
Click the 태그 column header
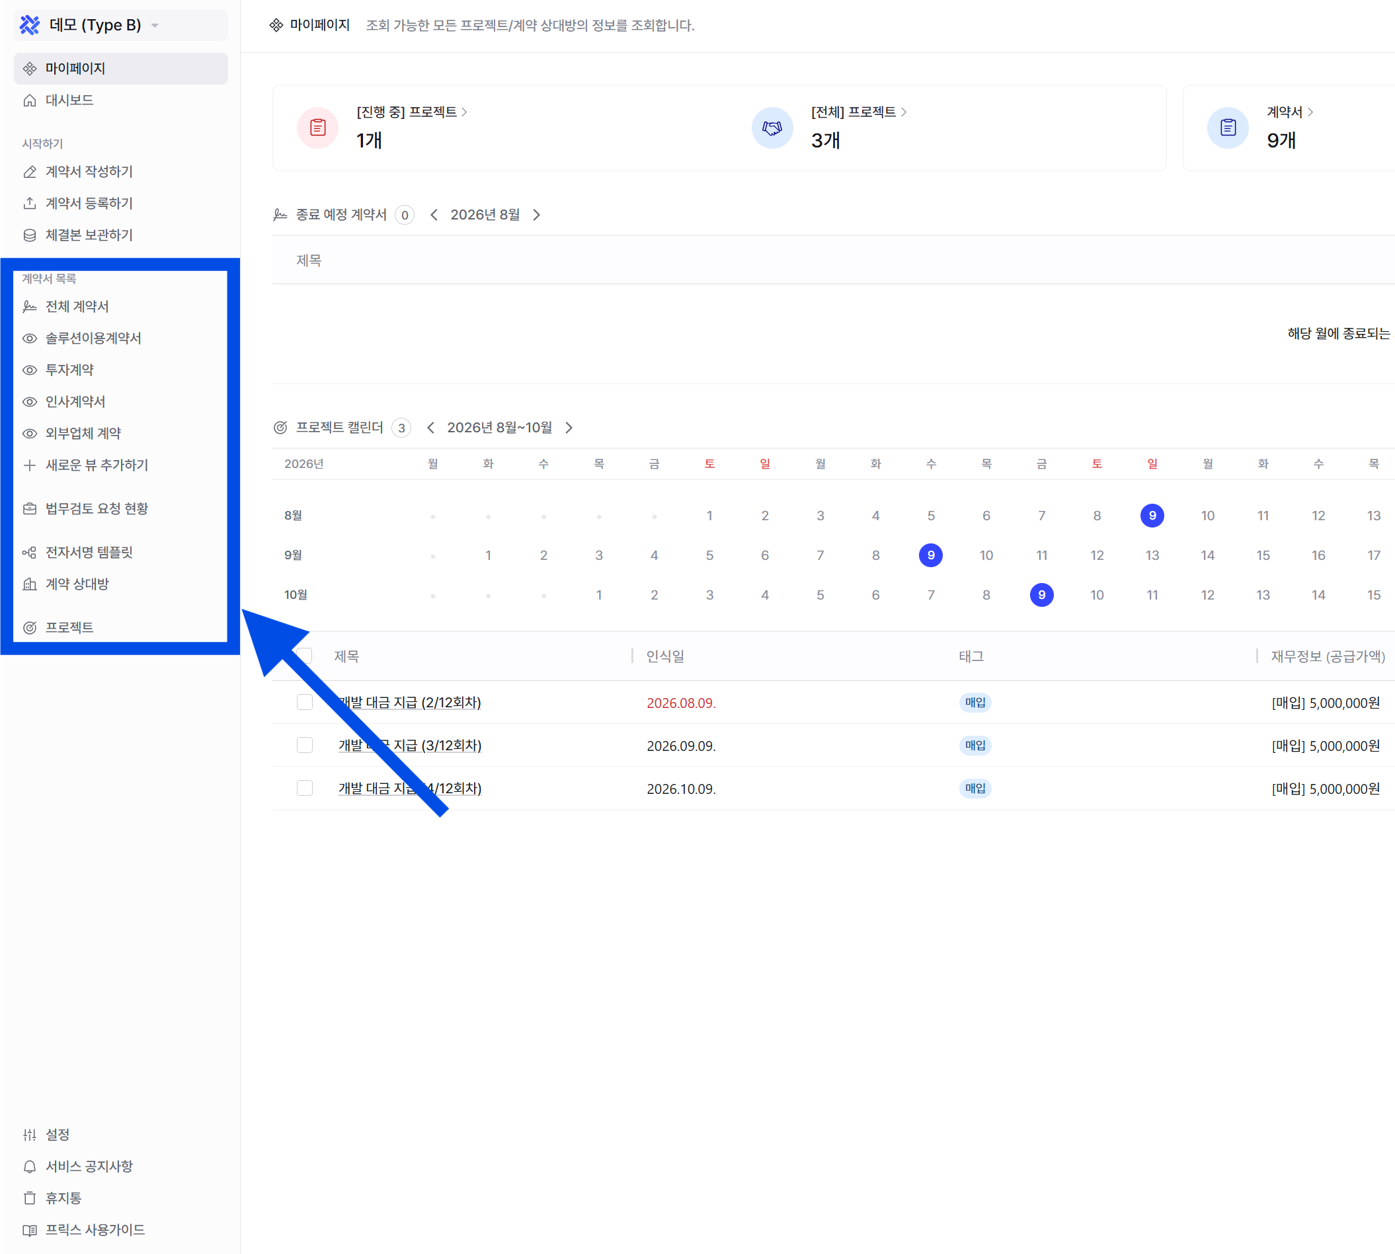tap(971, 656)
